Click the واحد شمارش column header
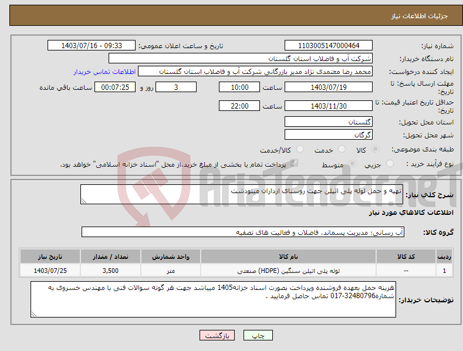 pos(171,256)
